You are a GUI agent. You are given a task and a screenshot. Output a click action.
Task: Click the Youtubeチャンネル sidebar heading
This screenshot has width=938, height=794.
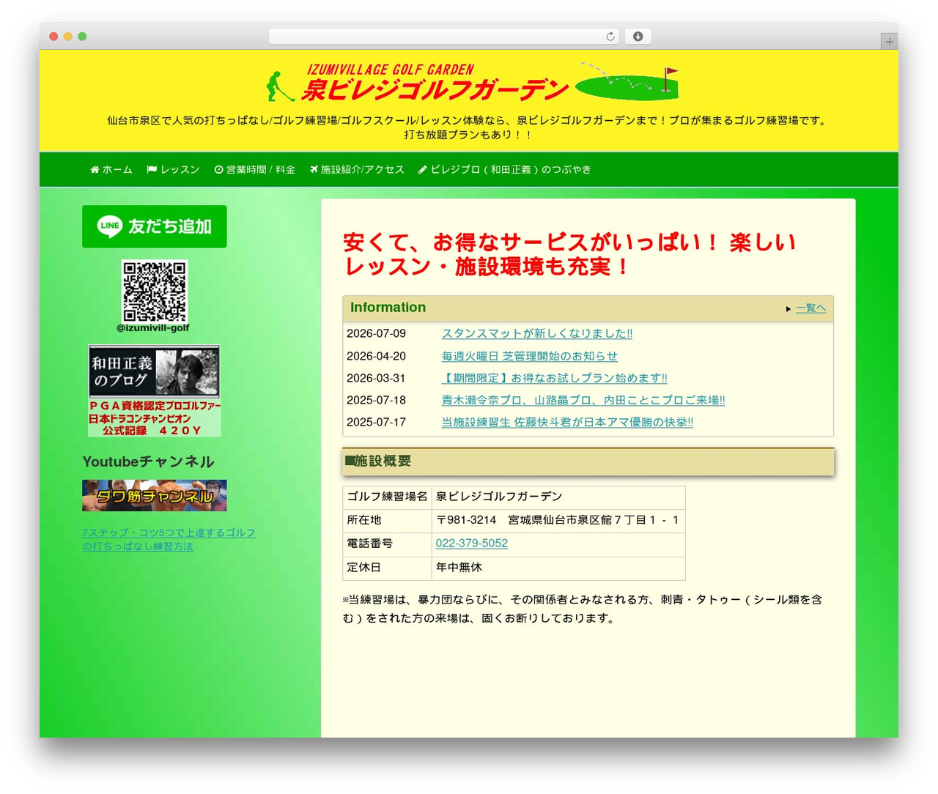(149, 461)
